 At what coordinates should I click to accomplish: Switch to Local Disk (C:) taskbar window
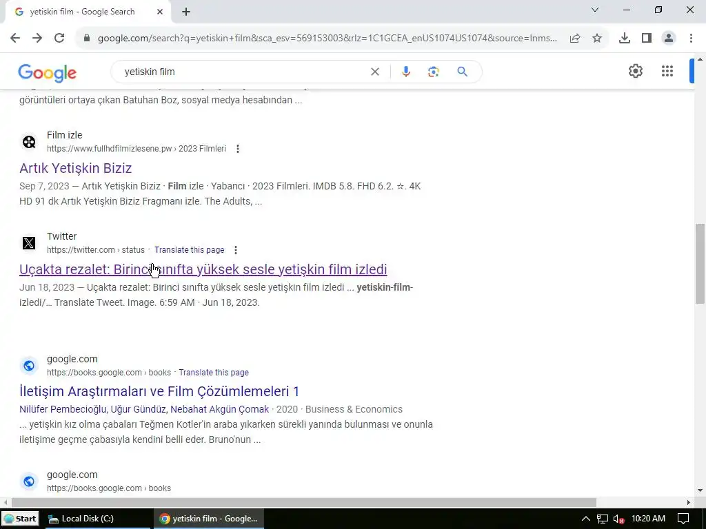[97, 519]
